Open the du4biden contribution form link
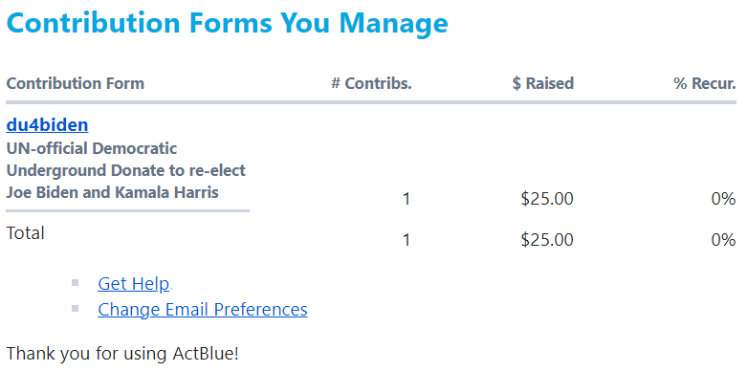This screenshot has width=747, height=371. (x=47, y=125)
